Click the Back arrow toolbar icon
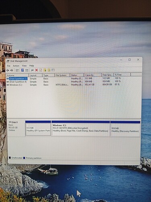The height and width of the screenshot is (202, 151). 8,70
